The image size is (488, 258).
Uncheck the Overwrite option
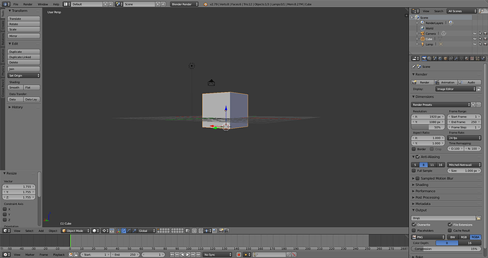414,224
